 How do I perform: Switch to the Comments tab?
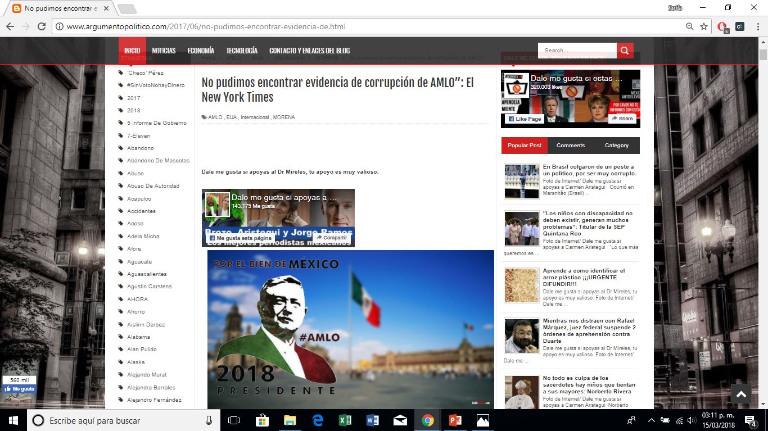click(571, 146)
